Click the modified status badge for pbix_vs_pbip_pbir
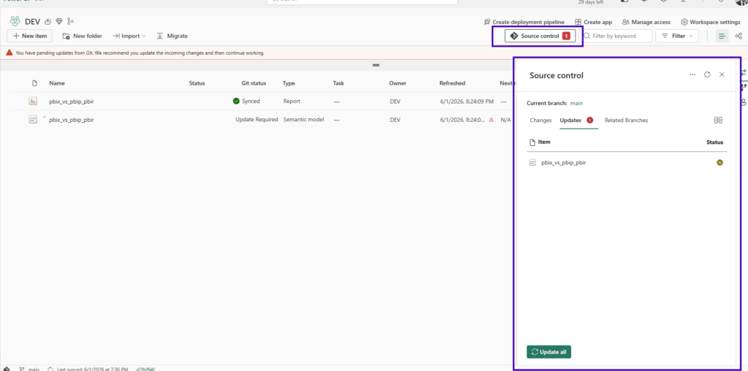The width and height of the screenshot is (748, 371). [x=720, y=163]
